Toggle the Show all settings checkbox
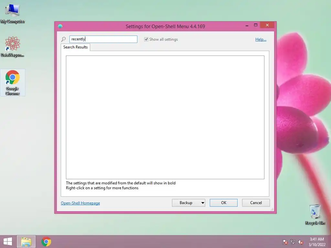This screenshot has height=248, width=331. pos(146,39)
